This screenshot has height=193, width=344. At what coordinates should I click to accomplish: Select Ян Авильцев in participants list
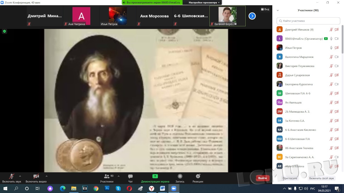click(308, 102)
